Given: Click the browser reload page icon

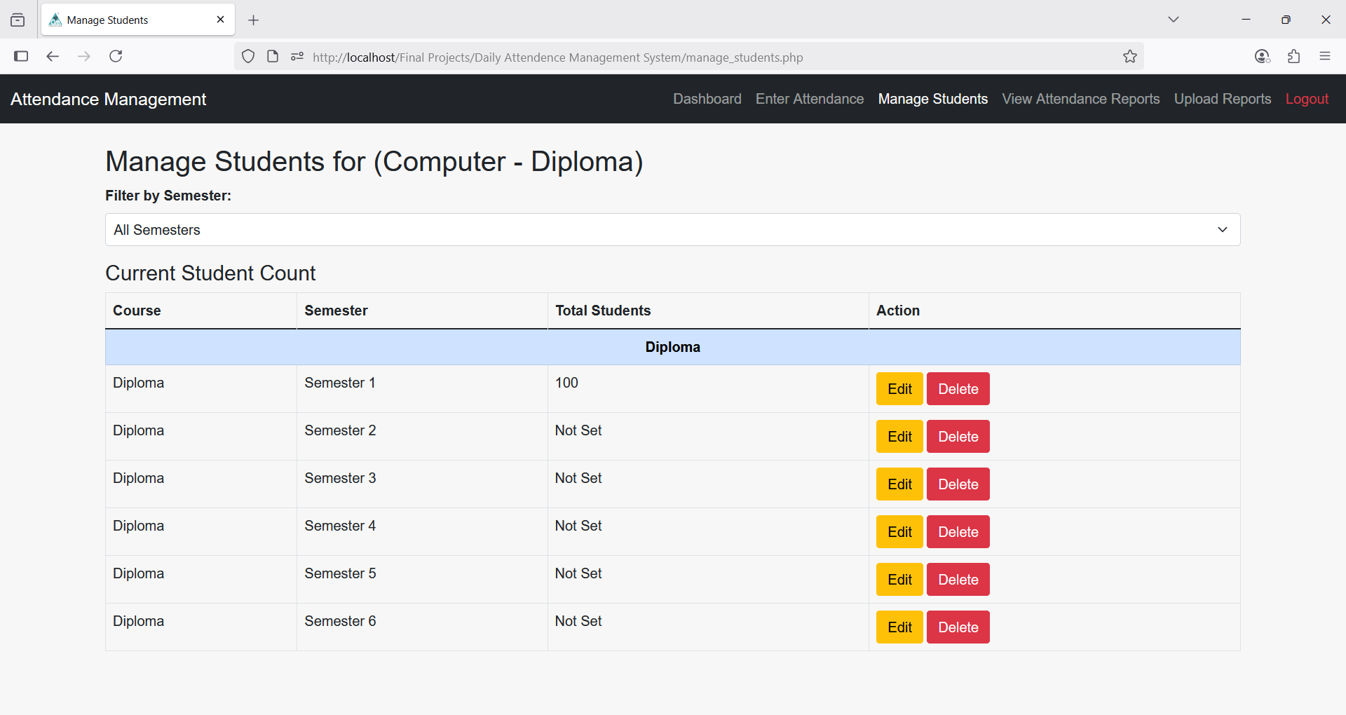Looking at the screenshot, I should tap(116, 56).
